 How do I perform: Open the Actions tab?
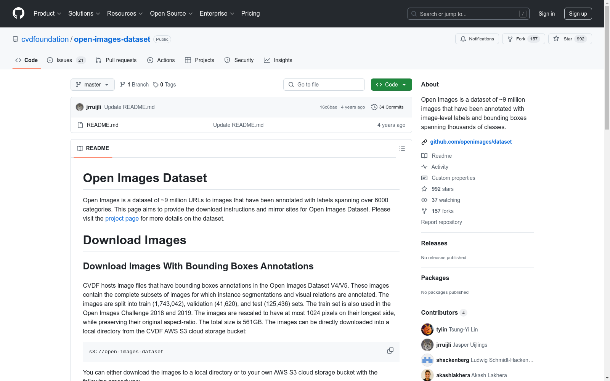(161, 60)
